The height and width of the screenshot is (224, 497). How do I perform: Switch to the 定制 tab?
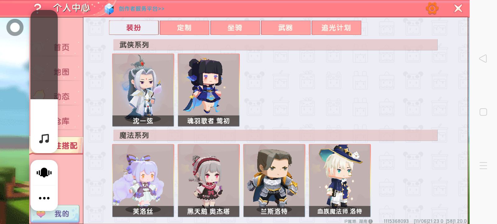click(185, 28)
